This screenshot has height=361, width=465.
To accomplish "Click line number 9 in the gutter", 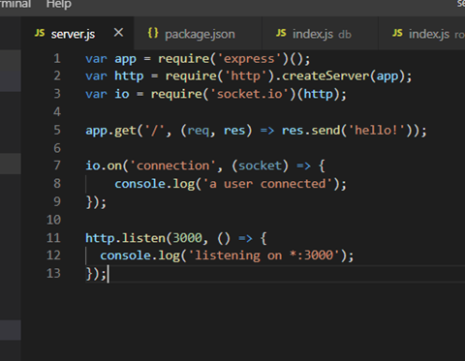I will 57,201.
